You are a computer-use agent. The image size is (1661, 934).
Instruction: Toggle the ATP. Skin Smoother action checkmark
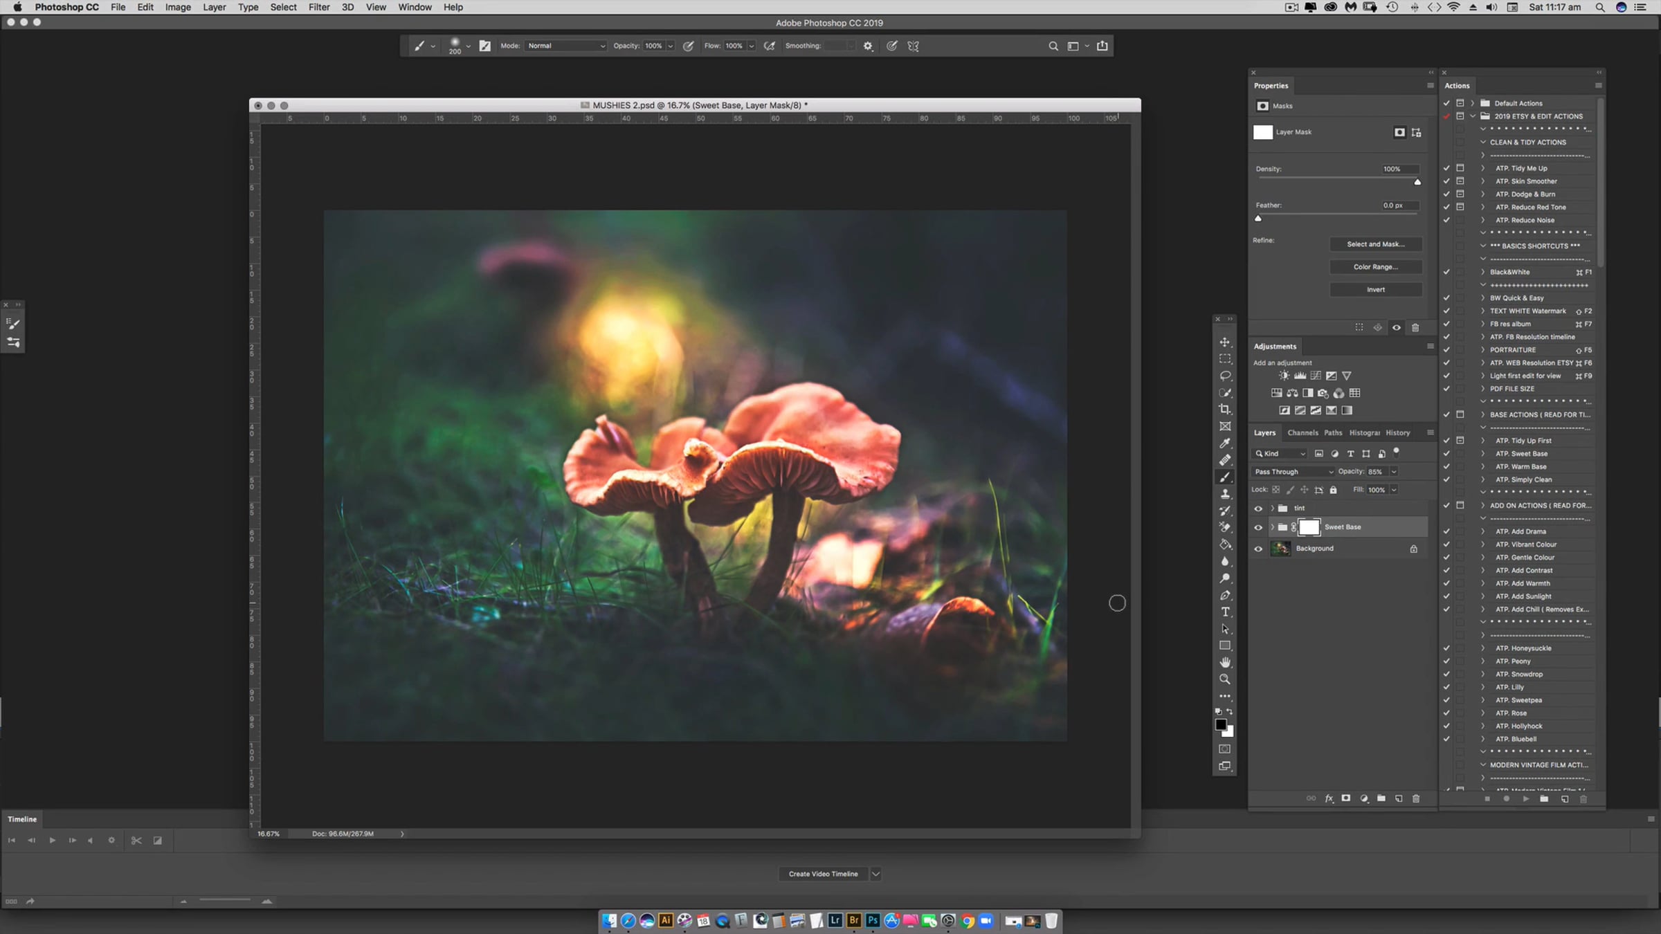click(1446, 181)
